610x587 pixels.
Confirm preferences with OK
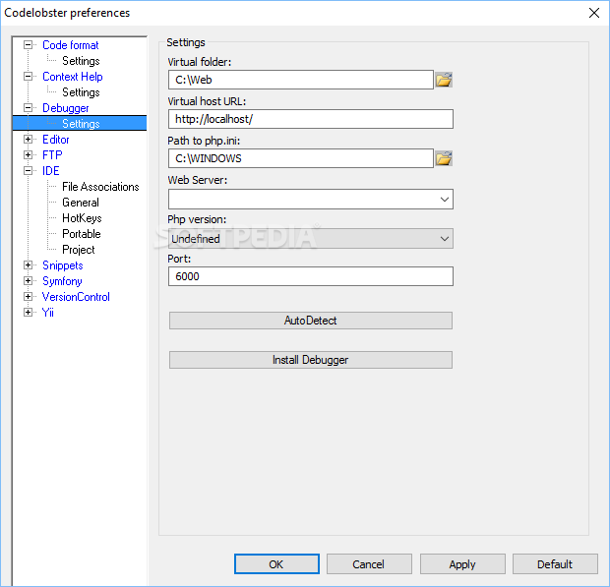[x=276, y=564]
